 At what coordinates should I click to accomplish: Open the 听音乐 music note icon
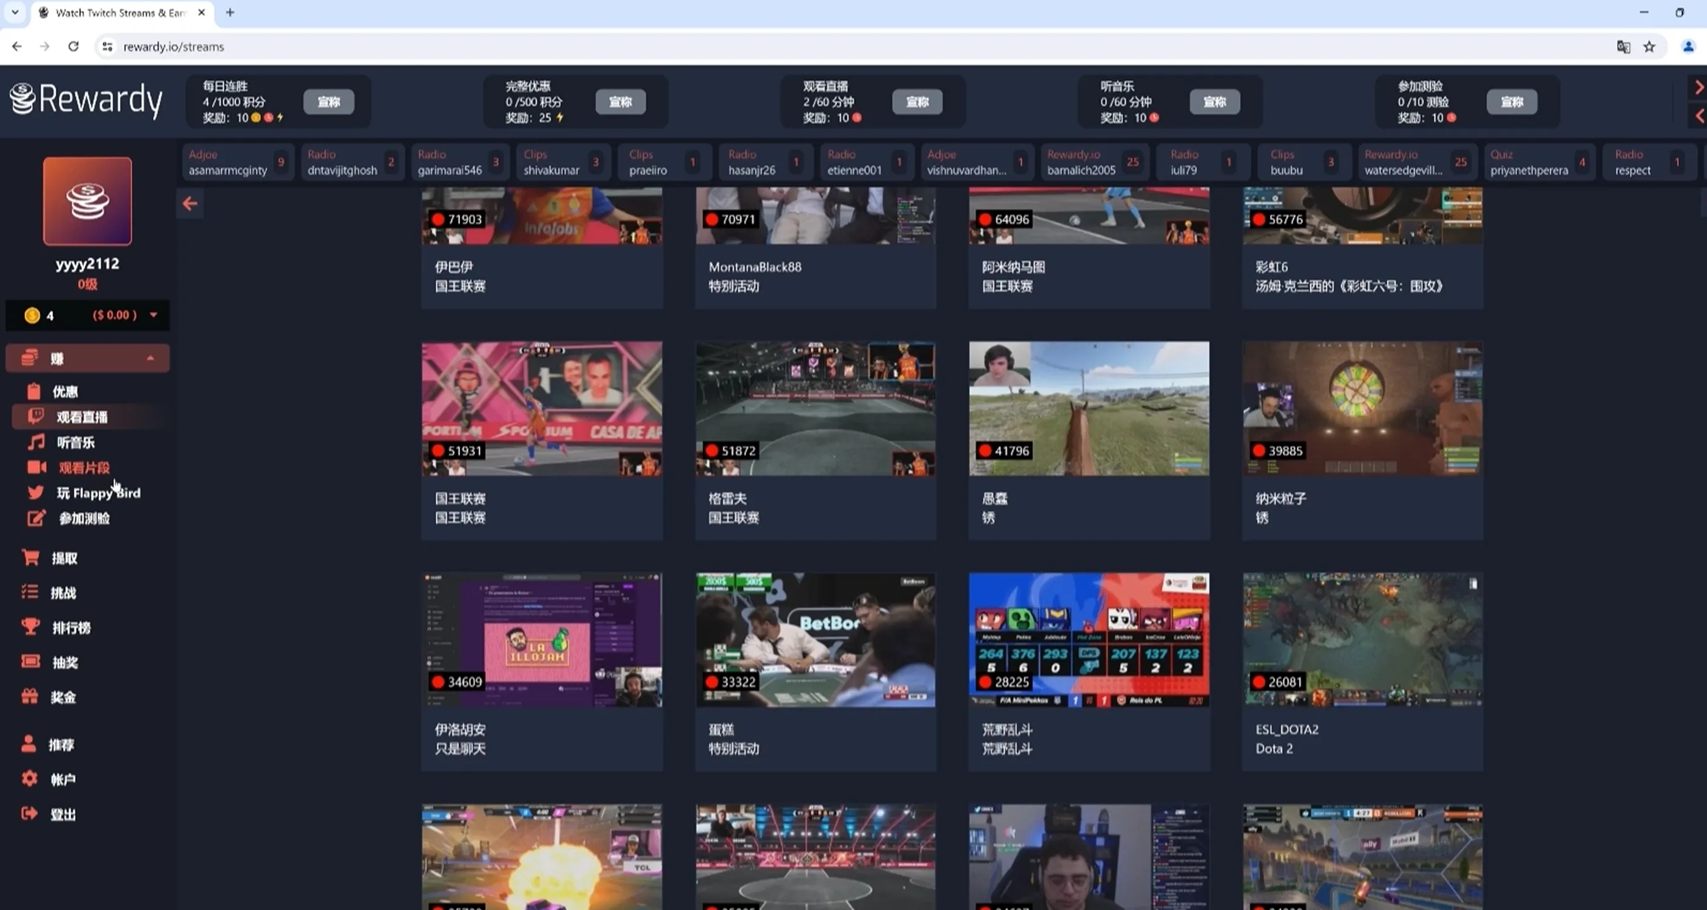click(35, 442)
